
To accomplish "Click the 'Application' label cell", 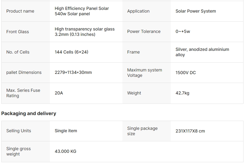I will (138, 11).
